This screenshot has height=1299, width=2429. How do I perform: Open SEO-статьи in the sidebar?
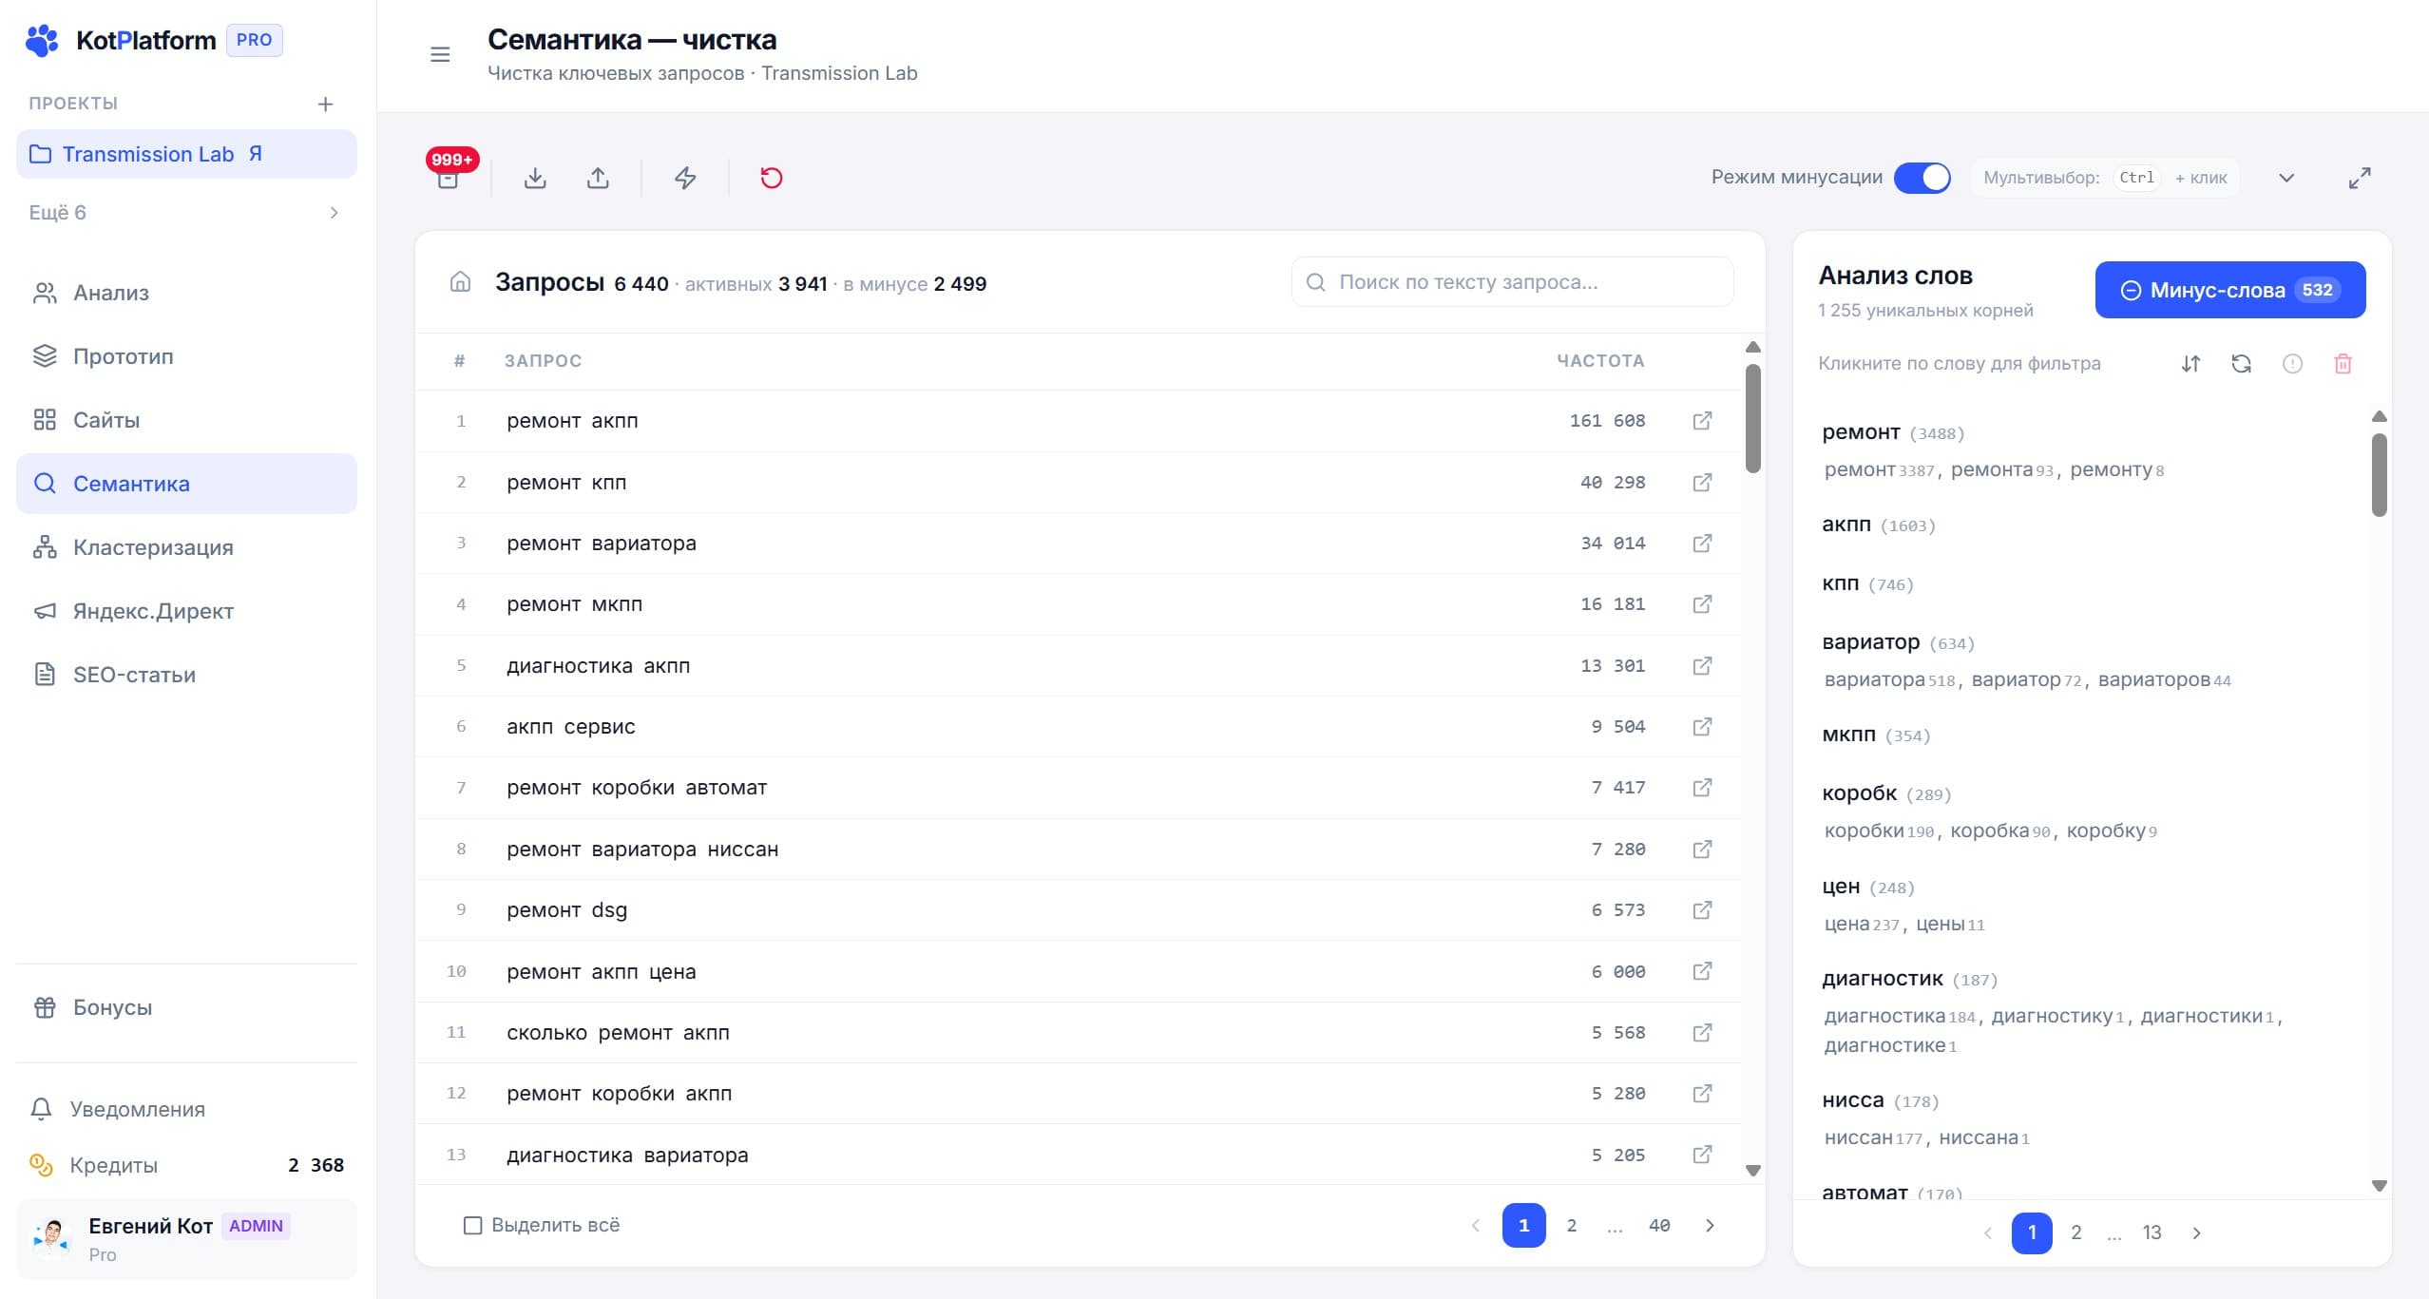point(186,675)
